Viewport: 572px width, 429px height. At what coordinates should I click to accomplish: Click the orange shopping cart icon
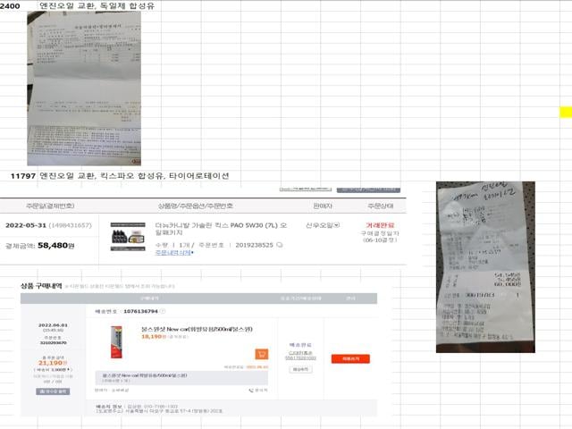pos(261,354)
